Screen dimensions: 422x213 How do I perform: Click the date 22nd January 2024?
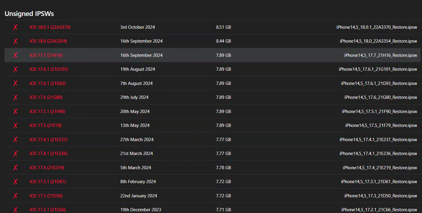click(x=139, y=196)
